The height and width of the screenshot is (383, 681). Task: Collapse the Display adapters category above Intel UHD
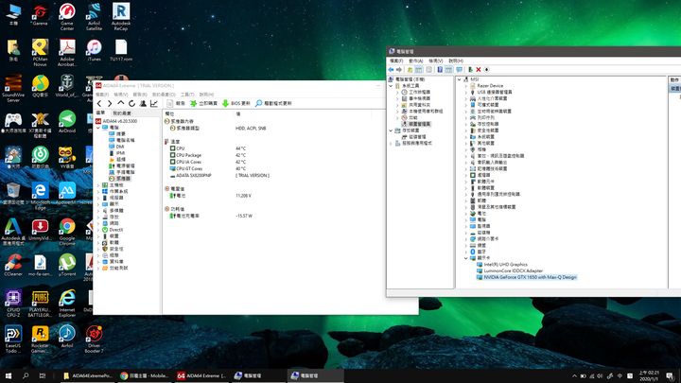click(466, 258)
